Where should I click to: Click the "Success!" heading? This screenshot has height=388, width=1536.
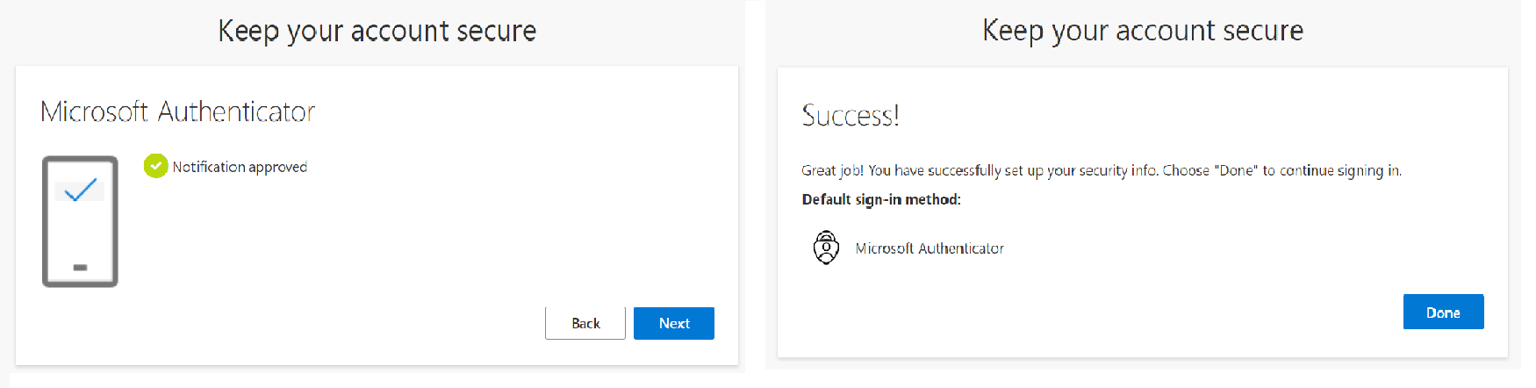pyautogui.click(x=851, y=116)
